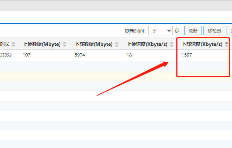Sort by 下载速度(Kbyte/s) sort arrows
The image size is (232, 148).
[227, 44]
